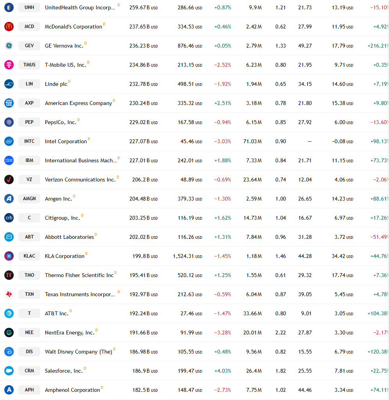
Task: Click AT&T P/E value 9.01
Action: click(306, 313)
